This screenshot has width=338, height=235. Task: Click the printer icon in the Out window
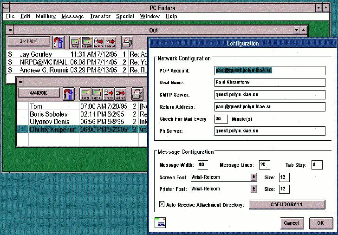pyautogui.click(x=127, y=43)
